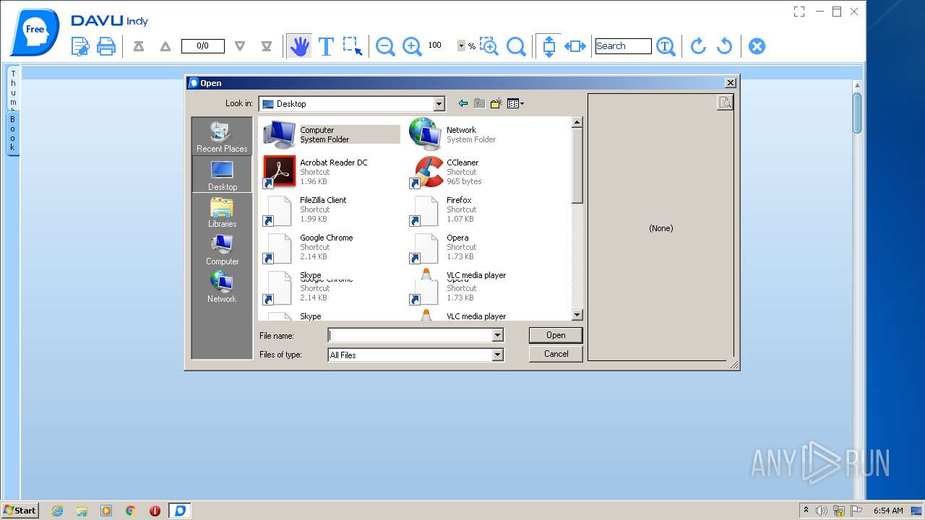
Task: Toggle fullscreen icon in title bar
Action: [799, 12]
